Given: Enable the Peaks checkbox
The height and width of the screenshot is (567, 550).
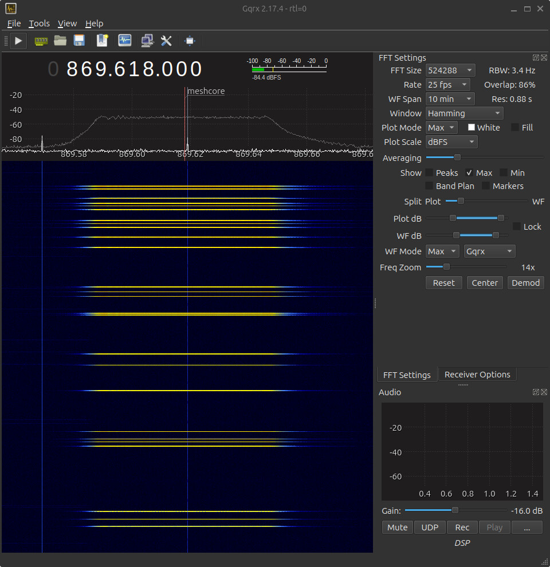Looking at the screenshot, I should tap(429, 173).
